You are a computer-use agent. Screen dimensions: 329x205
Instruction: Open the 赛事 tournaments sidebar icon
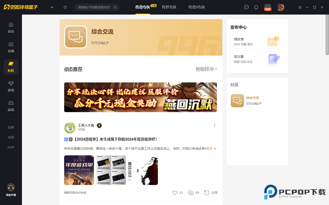(11, 86)
